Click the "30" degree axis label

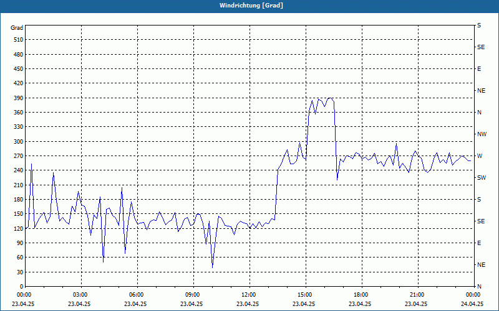pyautogui.click(x=20, y=272)
